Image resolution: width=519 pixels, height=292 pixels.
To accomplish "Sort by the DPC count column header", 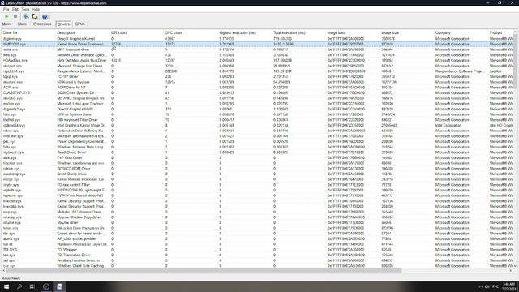I will 191,32.
